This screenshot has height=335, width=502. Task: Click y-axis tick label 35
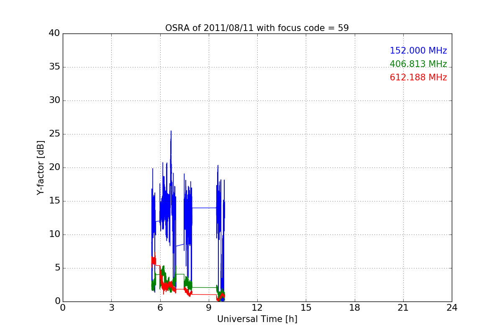click(54, 67)
